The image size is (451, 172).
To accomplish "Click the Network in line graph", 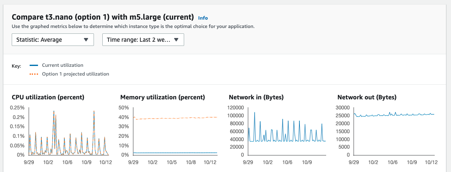I will click(x=287, y=132).
